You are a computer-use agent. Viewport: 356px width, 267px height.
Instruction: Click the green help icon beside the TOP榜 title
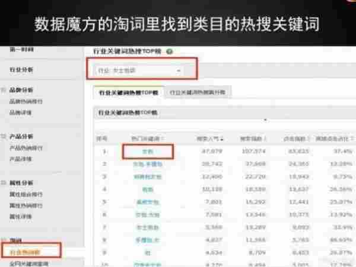(x=170, y=52)
